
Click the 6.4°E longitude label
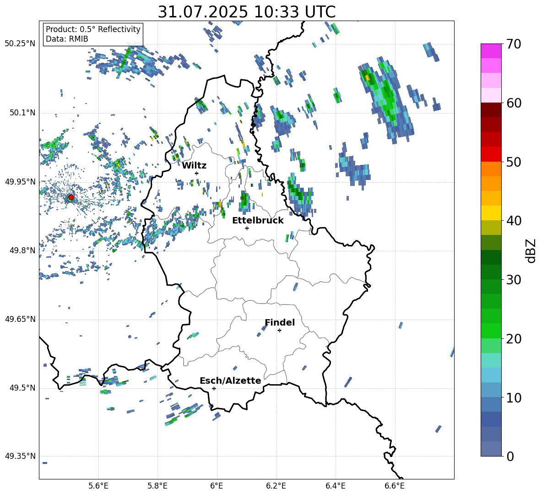335,486
